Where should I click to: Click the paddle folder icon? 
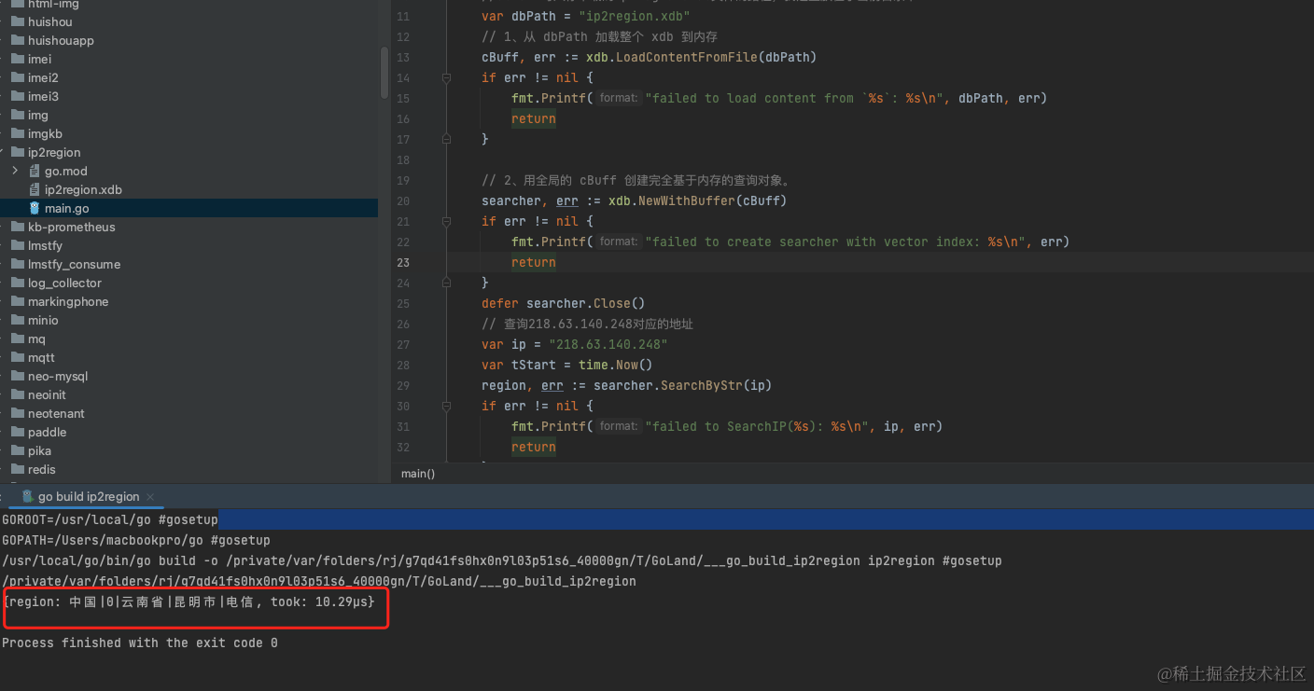click(x=18, y=432)
